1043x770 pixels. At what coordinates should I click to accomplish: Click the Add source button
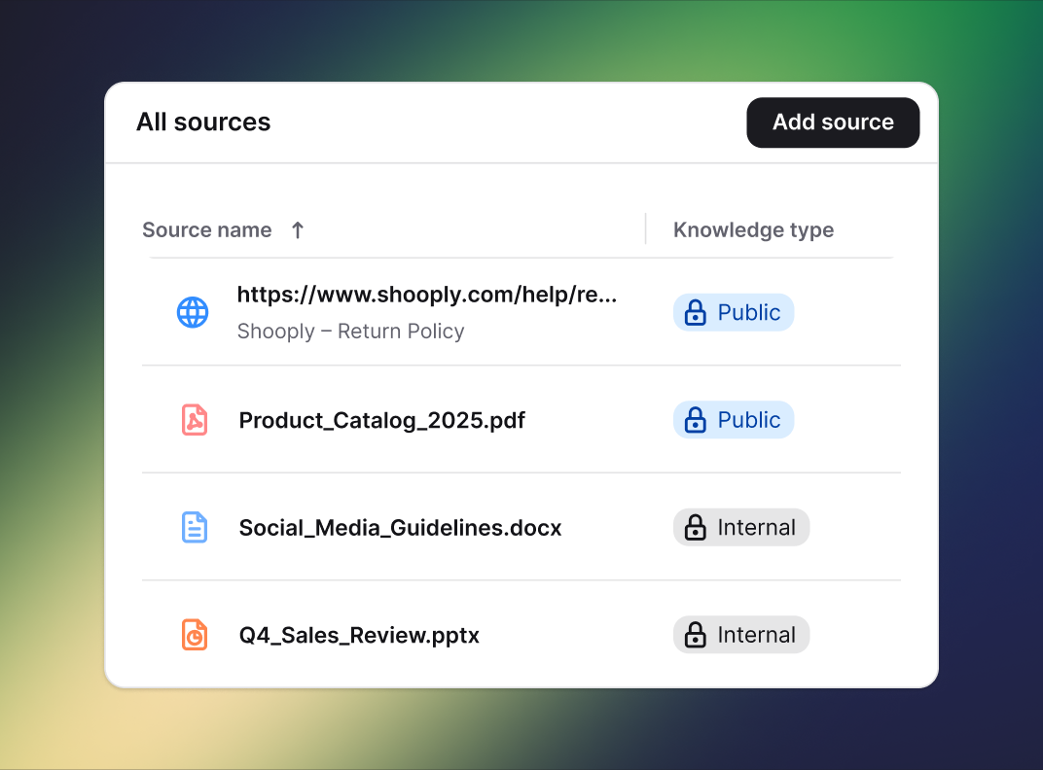pyautogui.click(x=833, y=122)
